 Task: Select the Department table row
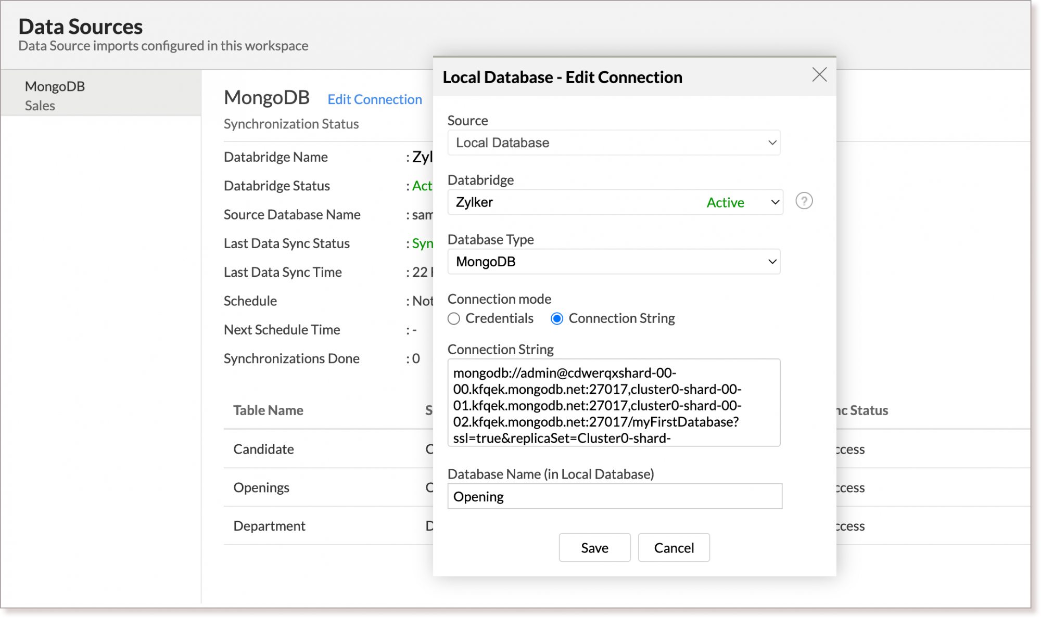click(269, 526)
